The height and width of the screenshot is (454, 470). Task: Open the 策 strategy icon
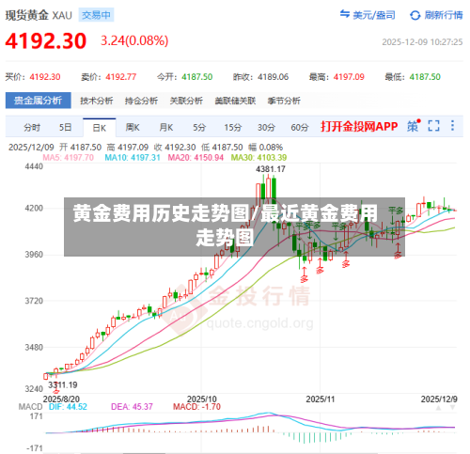414,126
